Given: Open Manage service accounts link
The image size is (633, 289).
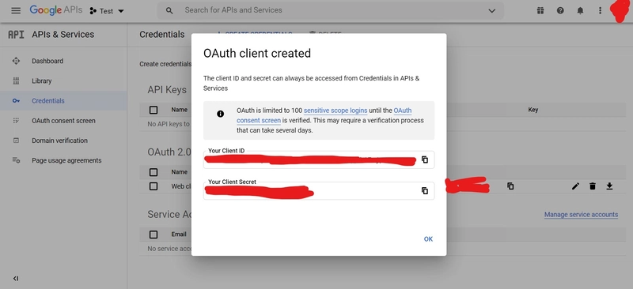Looking at the screenshot, I should 581,215.
